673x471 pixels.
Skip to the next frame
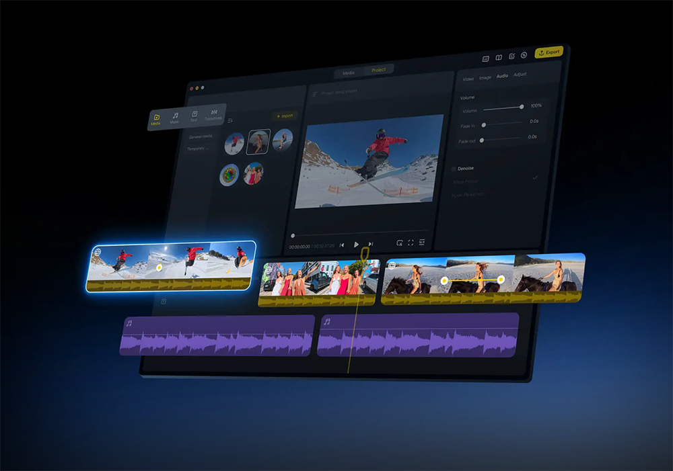click(370, 245)
